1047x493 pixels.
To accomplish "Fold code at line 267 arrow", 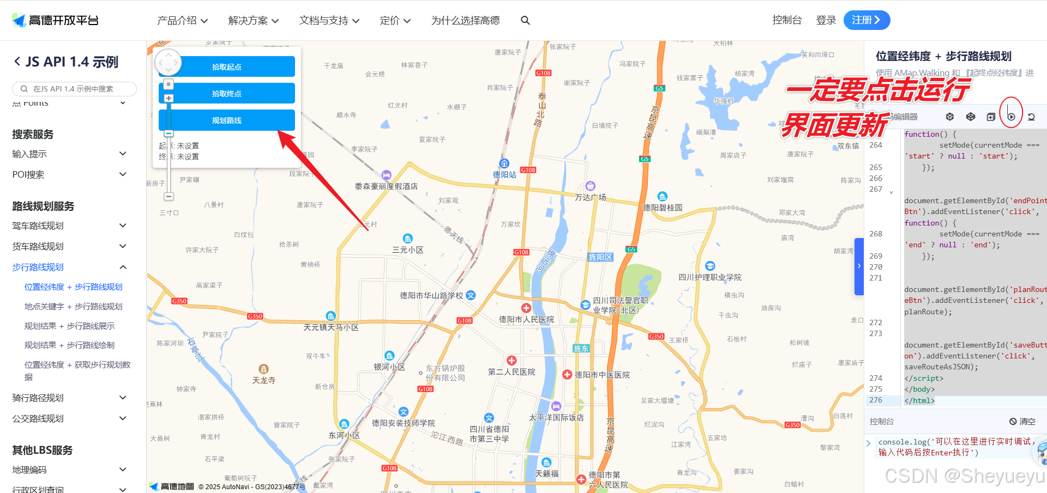I will (x=892, y=192).
